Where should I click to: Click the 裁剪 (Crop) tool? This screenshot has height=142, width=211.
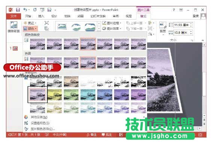click(x=163, y=28)
